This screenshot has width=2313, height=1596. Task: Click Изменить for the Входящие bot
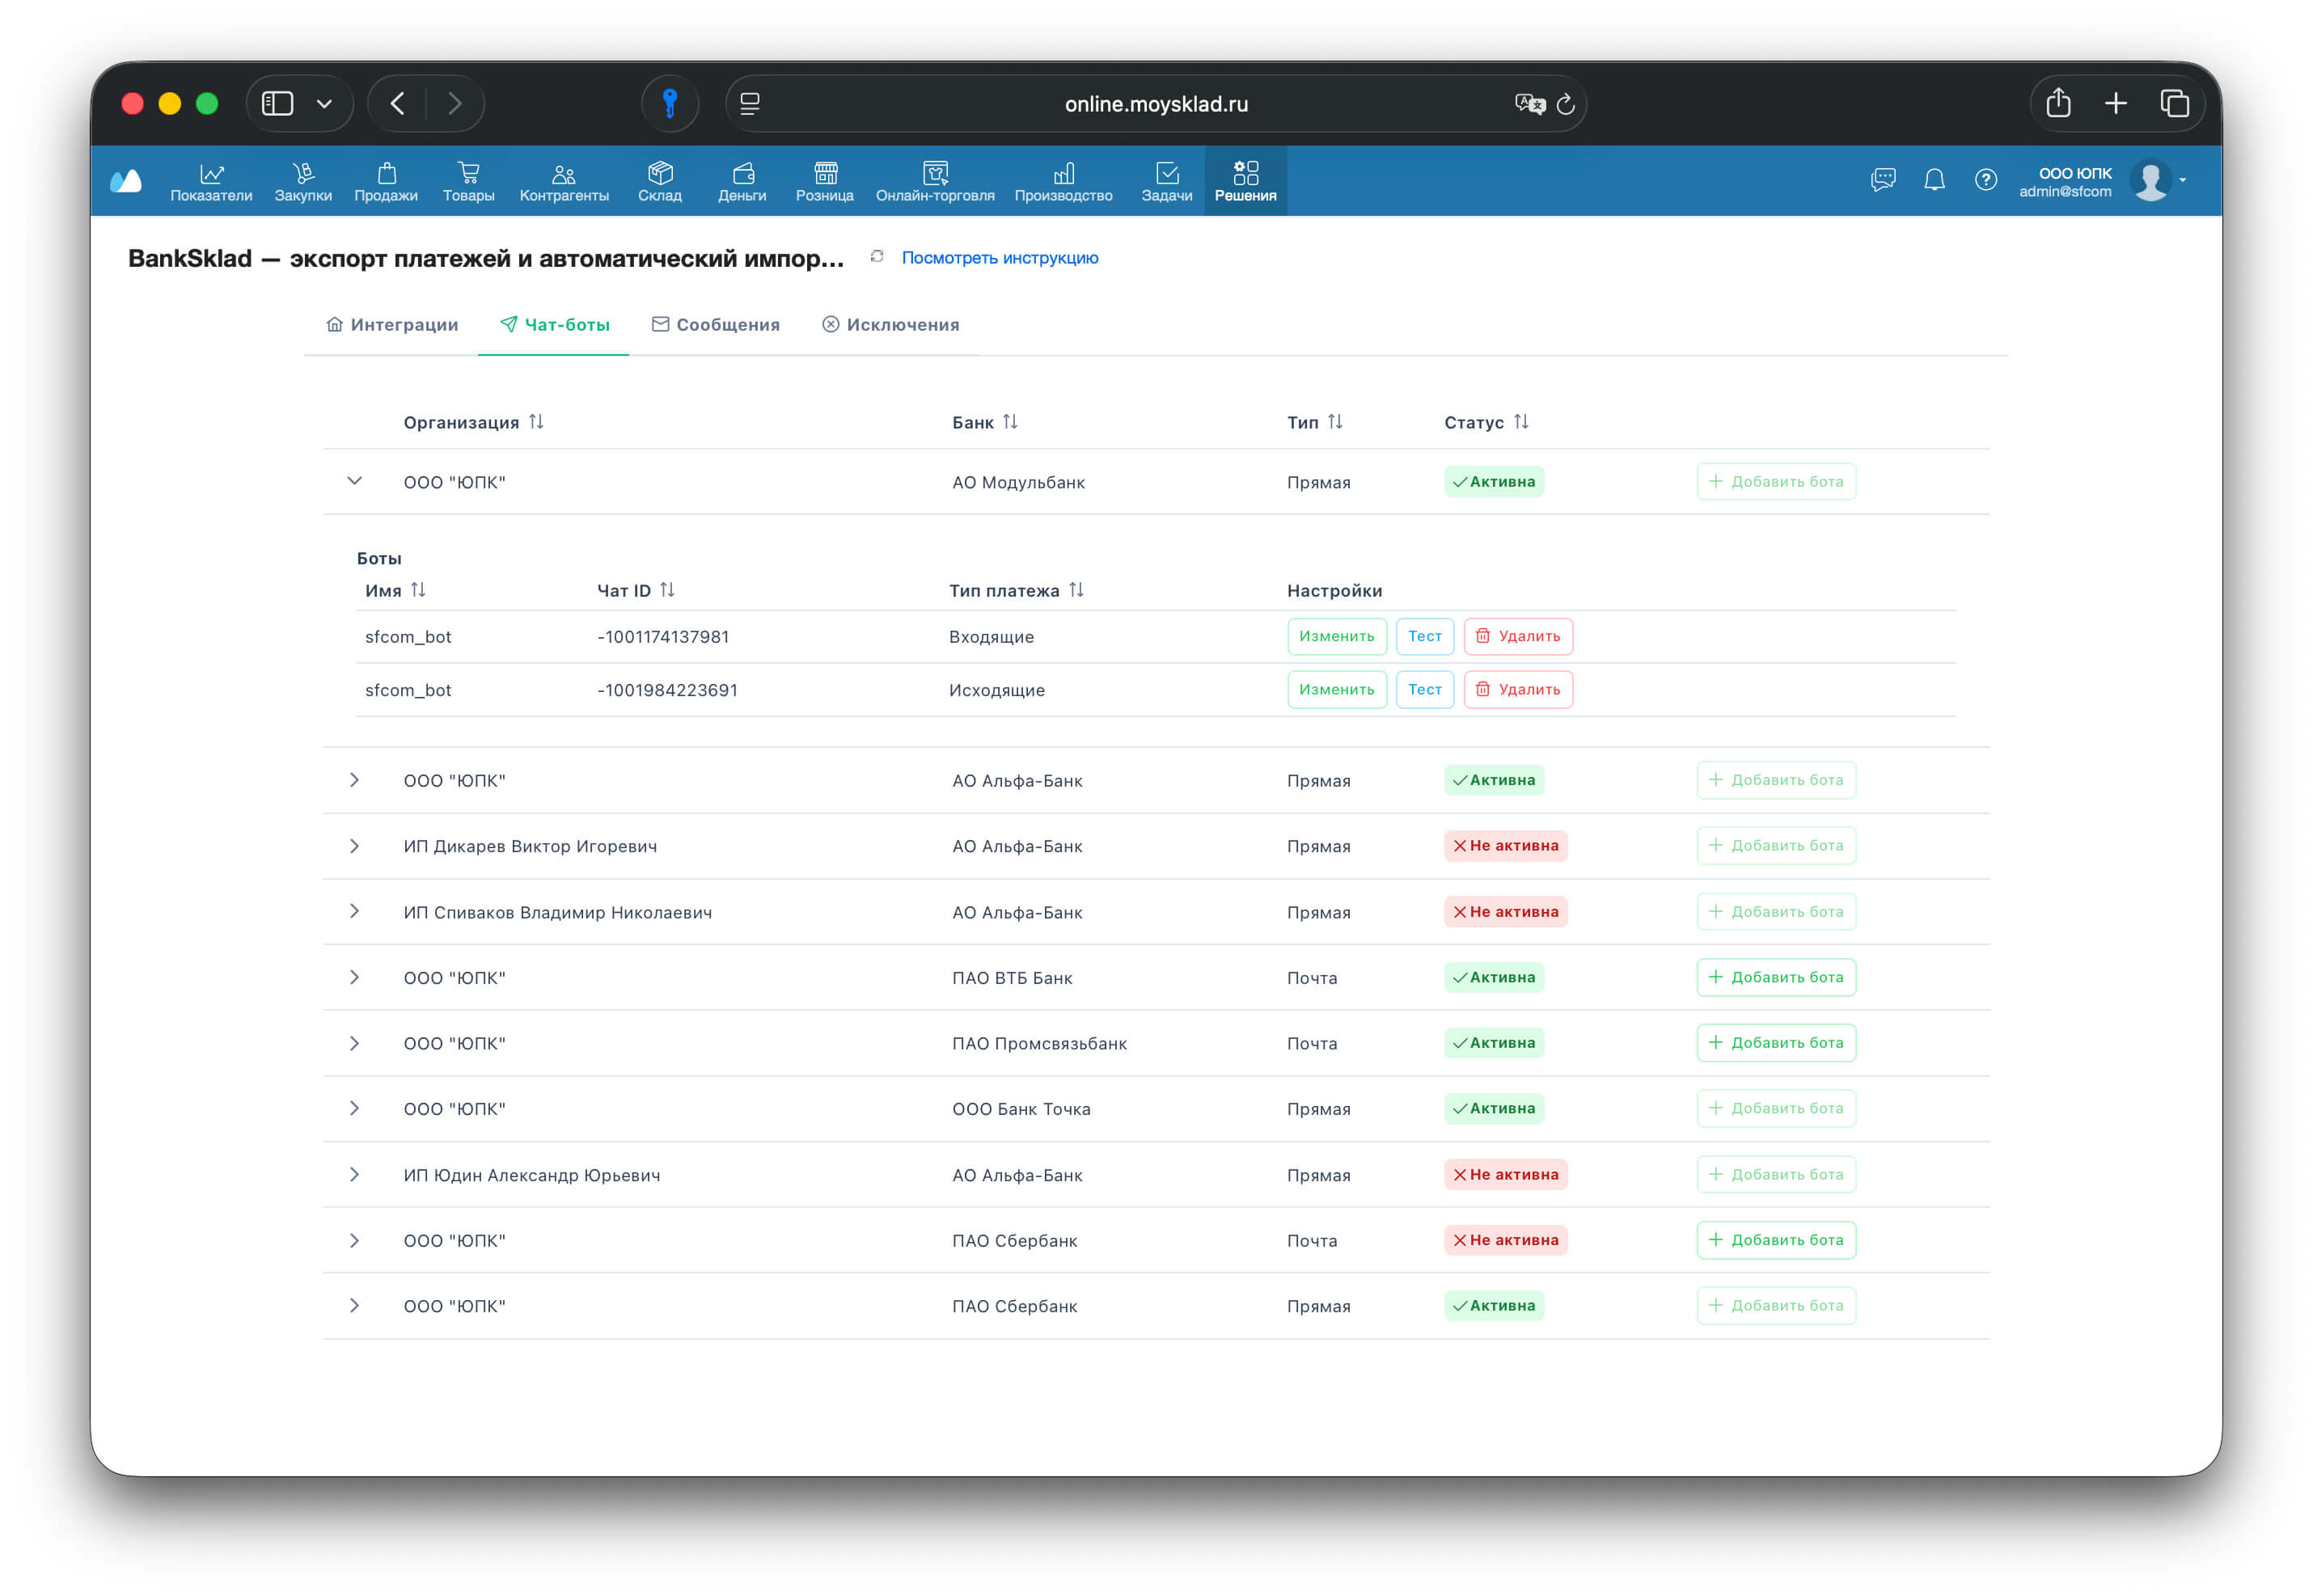[x=1337, y=636]
